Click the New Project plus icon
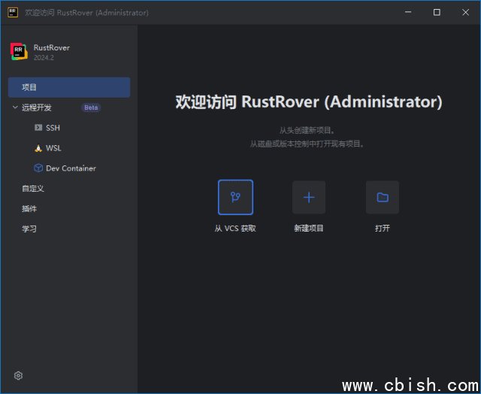The image size is (481, 394). pos(309,197)
